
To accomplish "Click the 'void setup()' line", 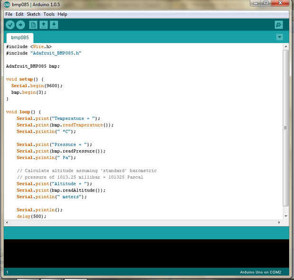I will tap(25, 79).
